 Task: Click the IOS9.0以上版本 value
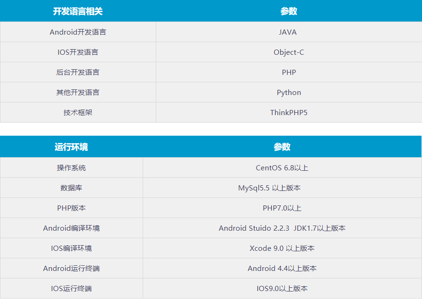pyautogui.click(x=282, y=289)
